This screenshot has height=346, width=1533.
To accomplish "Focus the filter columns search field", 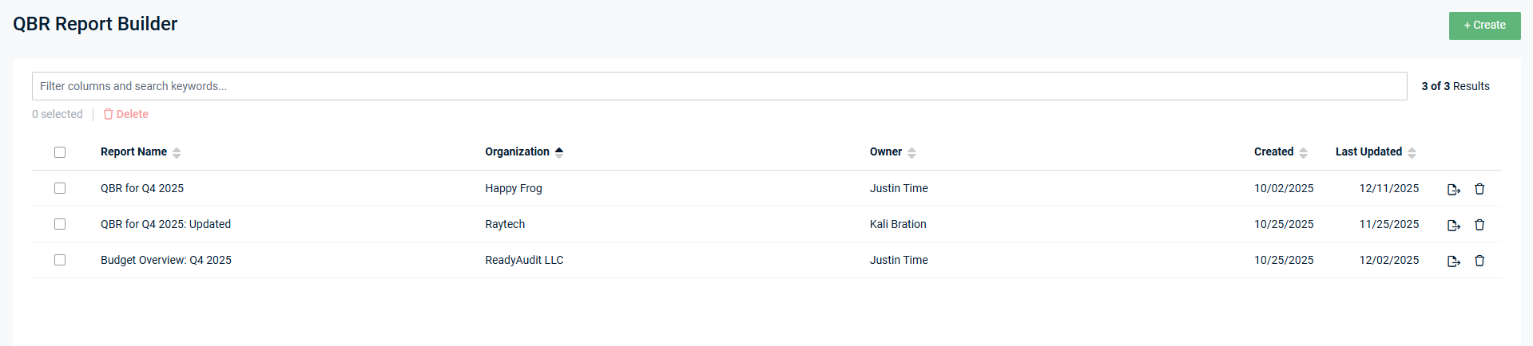I will click(719, 86).
